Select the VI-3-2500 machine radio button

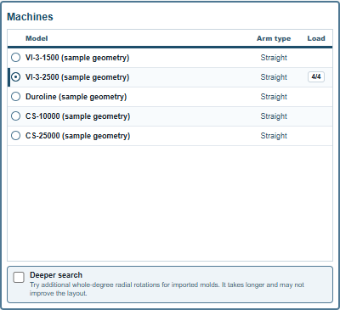point(15,77)
